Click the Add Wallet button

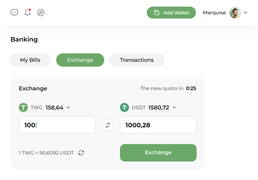point(171,13)
